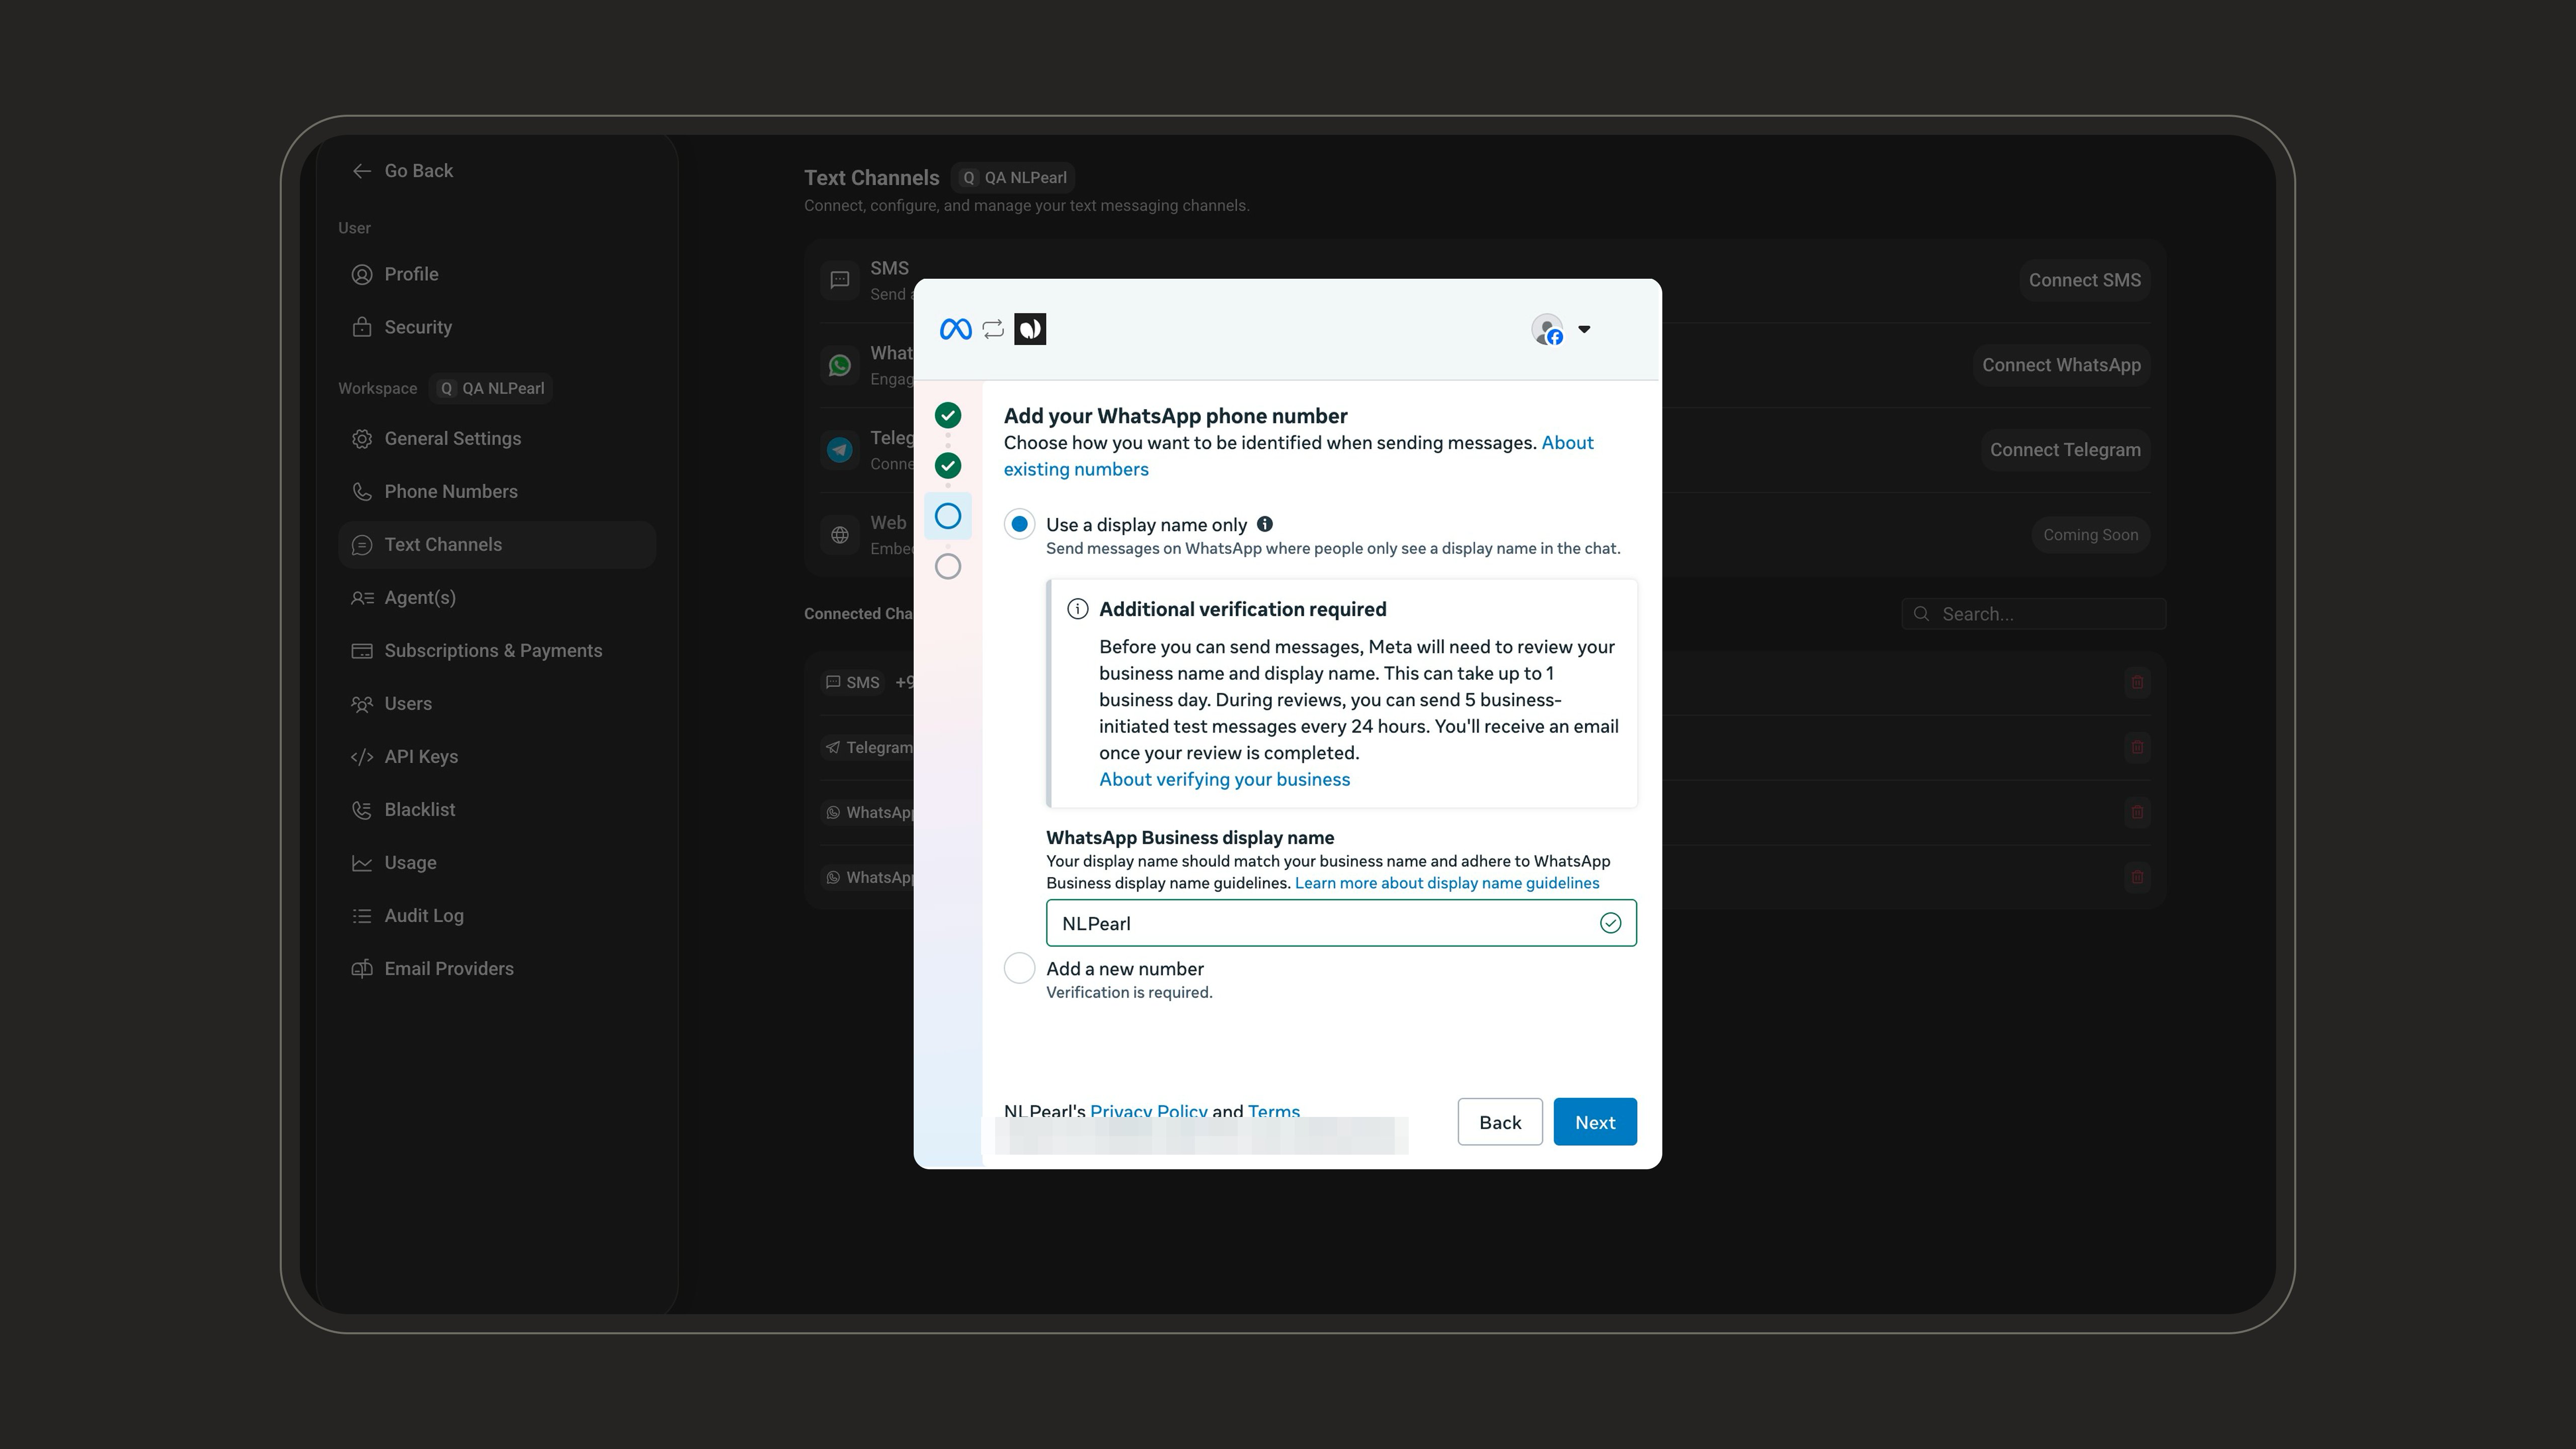Click QA NLPearl workspace badge in sidebar
Image resolution: width=2576 pixels, height=1449 pixels.
(491, 388)
